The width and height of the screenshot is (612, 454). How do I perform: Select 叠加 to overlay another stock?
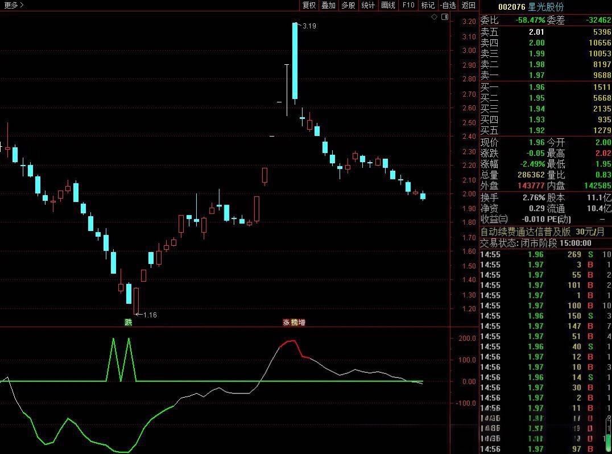[329, 5]
